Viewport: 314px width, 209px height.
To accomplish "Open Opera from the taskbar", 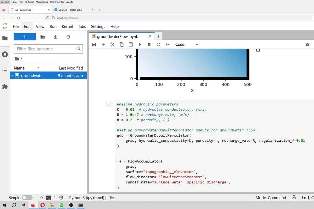I will click(x=42, y=205).
